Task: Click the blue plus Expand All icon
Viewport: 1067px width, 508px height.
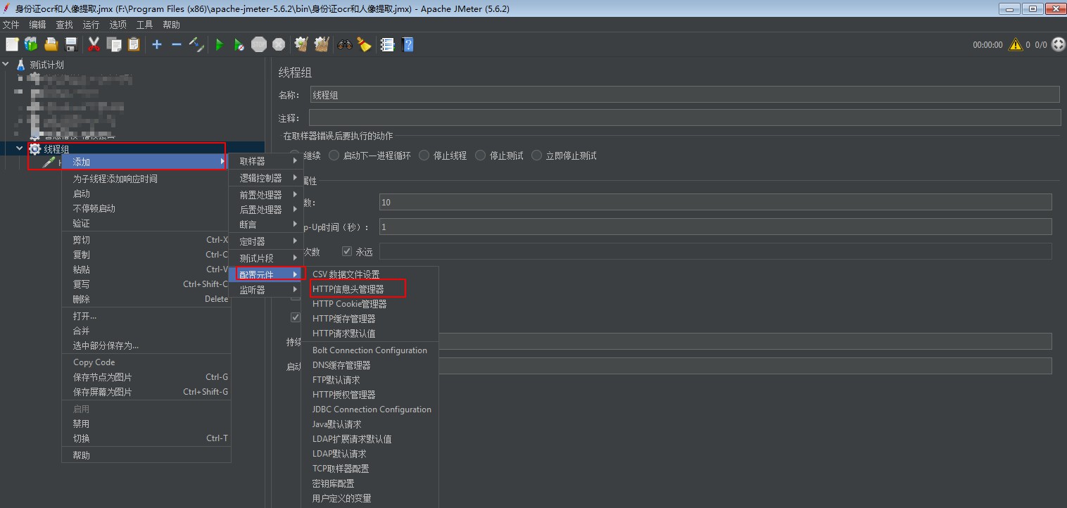Action: (157, 44)
